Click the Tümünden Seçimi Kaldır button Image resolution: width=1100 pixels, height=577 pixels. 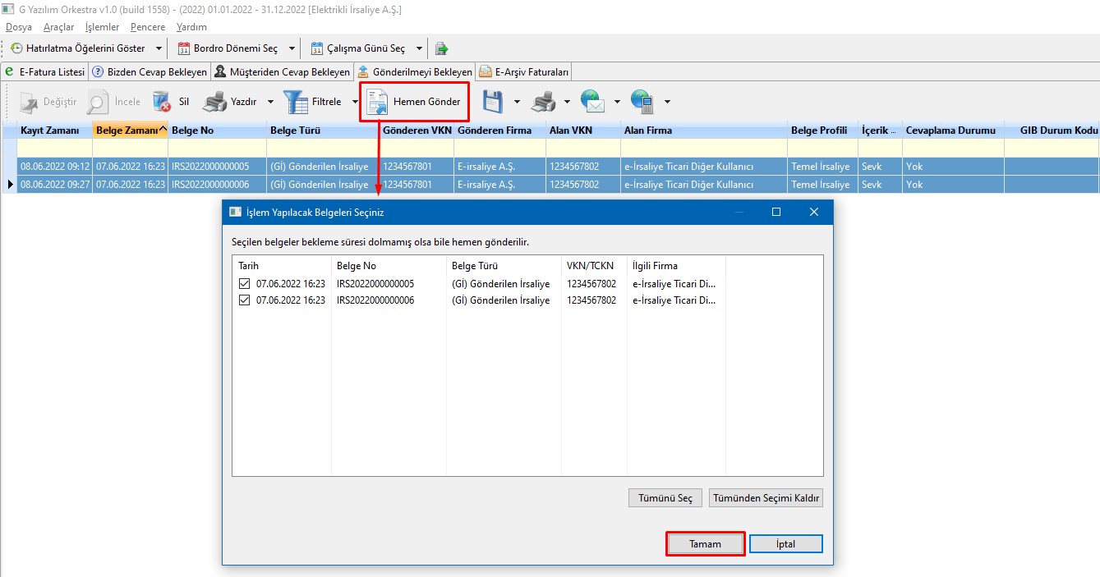(766, 498)
